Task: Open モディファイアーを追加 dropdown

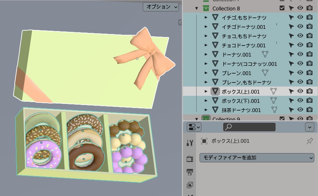Action: point(257,158)
